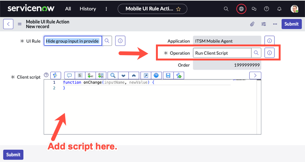Open the user profile avatar
This screenshot has height=162, width=305.
click(294, 9)
